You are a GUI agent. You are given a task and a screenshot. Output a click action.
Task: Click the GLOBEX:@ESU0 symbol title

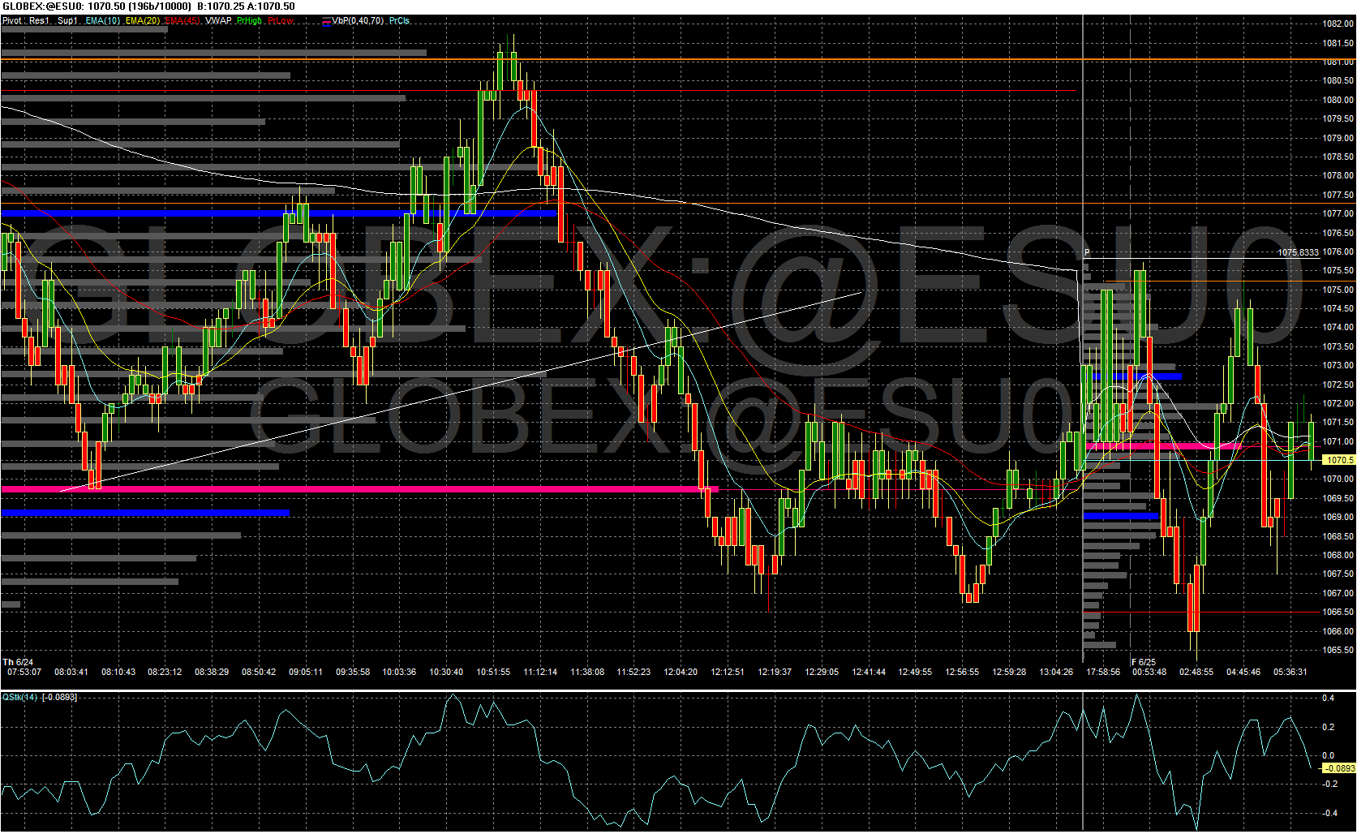[x=42, y=6]
